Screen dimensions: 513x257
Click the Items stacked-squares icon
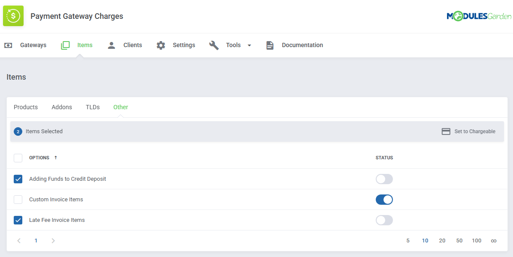[65, 45]
